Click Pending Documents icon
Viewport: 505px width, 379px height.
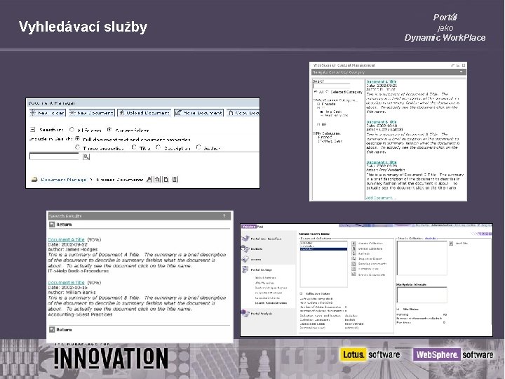click(x=353, y=264)
